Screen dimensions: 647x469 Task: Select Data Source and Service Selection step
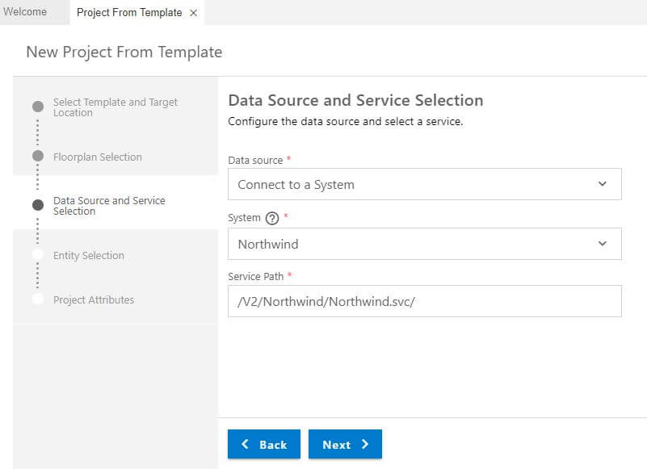pyautogui.click(x=109, y=205)
